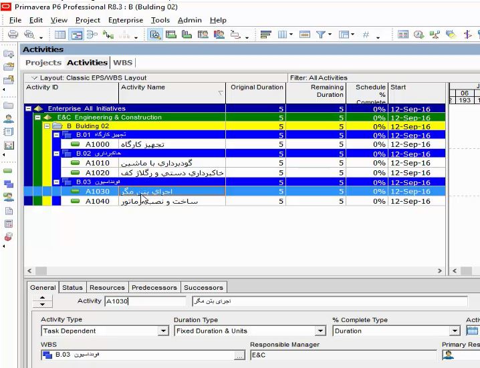The image size is (480, 368).
Task: Show the Activity Table view
Action: click(60, 35)
